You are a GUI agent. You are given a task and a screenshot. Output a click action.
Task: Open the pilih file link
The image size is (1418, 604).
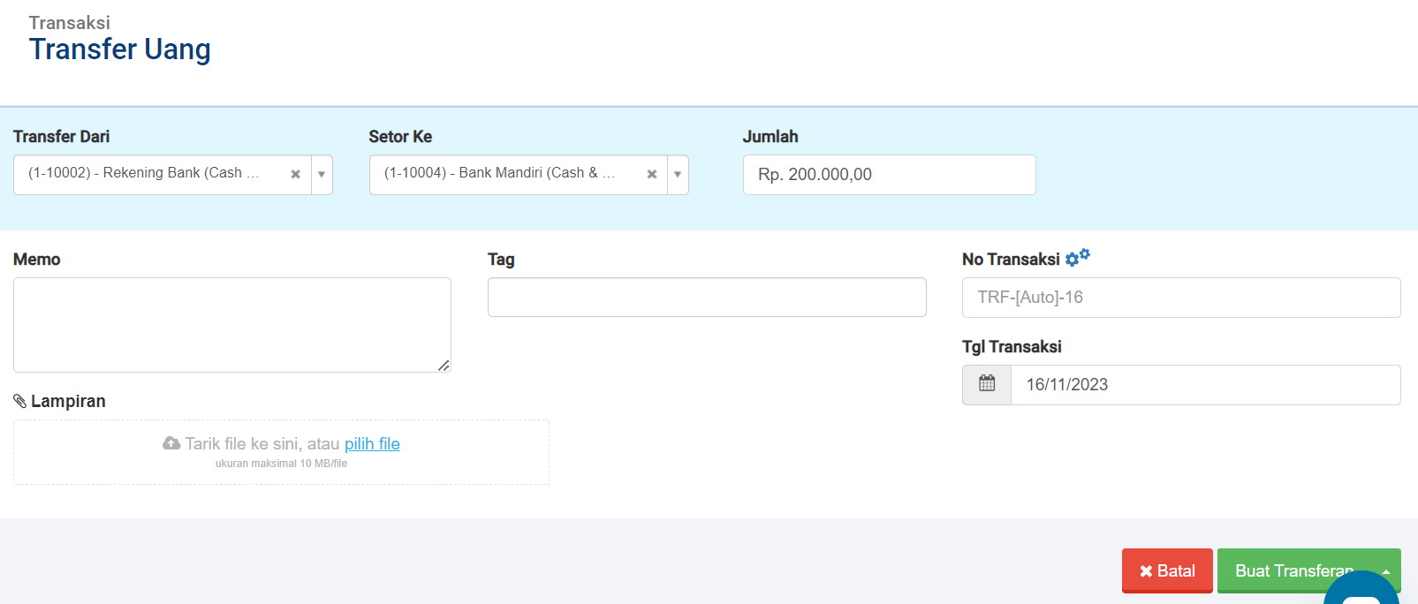372,443
